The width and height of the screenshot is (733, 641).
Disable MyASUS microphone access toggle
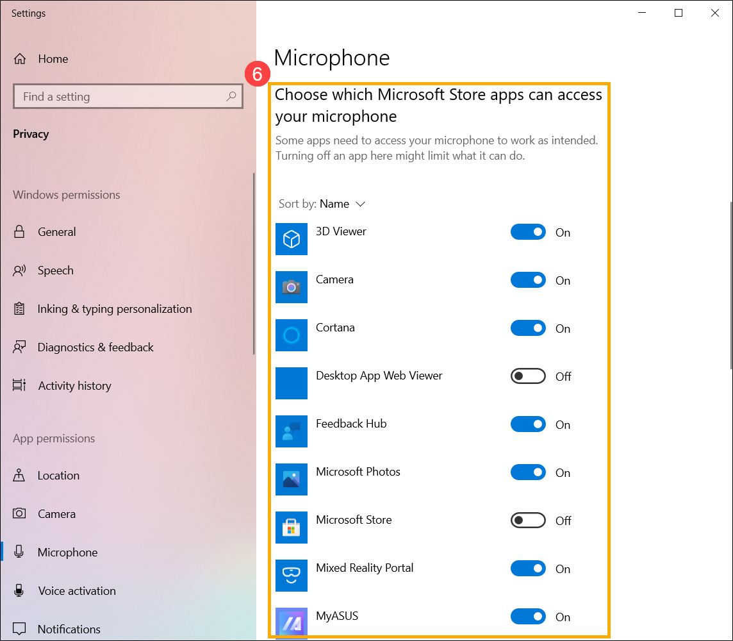coord(528,617)
